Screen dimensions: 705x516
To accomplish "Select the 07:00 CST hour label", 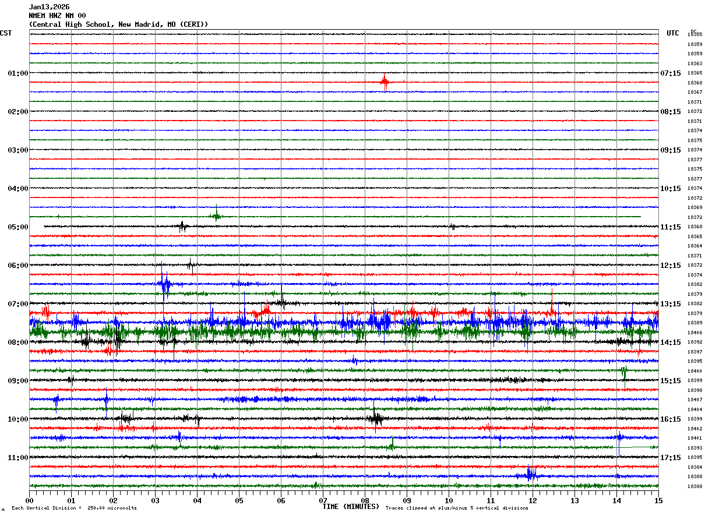I will tap(18, 304).
